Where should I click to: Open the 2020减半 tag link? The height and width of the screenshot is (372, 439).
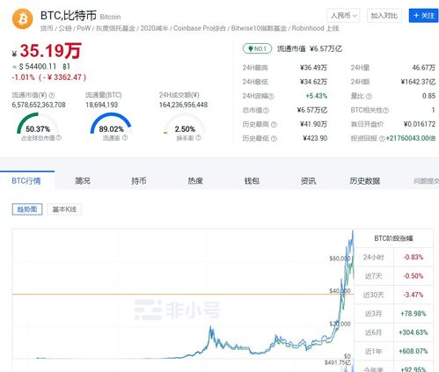(154, 28)
